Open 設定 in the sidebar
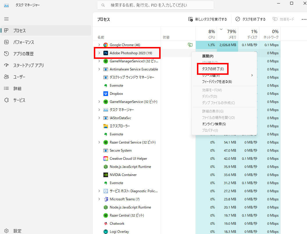The width and height of the screenshot is (307, 234). click(13, 231)
